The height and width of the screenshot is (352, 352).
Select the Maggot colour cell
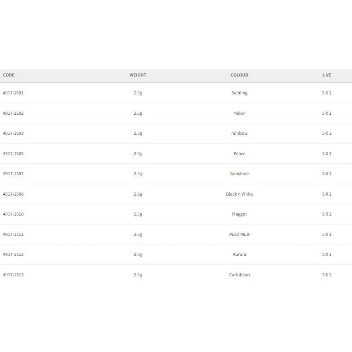coord(239,214)
